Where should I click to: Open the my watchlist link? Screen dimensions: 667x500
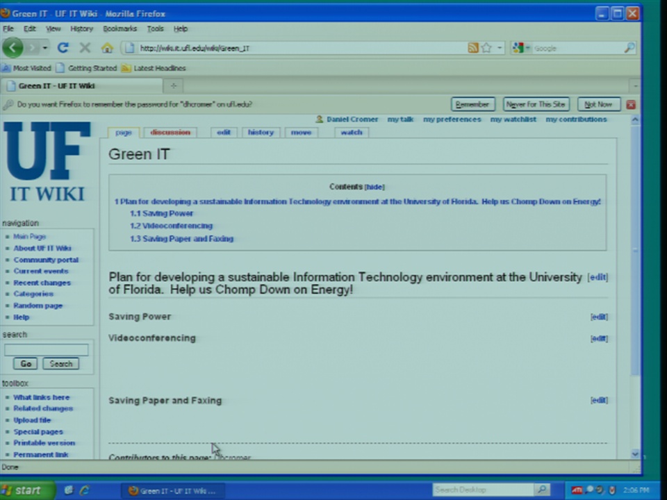coord(513,119)
